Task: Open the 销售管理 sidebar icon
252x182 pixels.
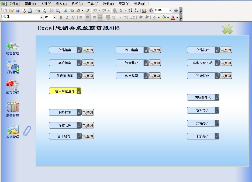Action: click(13, 49)
